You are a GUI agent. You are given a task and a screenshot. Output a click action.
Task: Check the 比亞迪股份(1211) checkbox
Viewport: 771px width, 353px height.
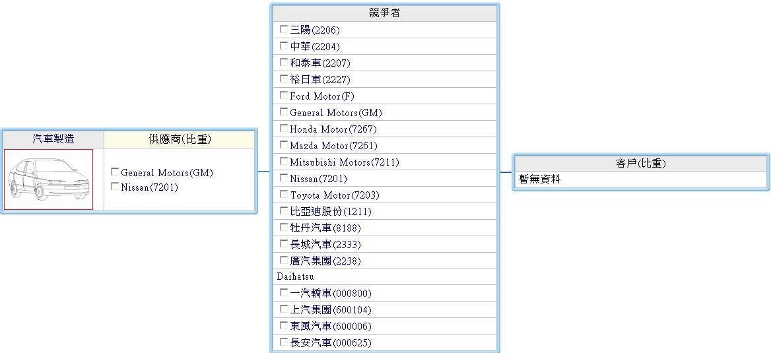pyautogui.click(x=284, y=211)
